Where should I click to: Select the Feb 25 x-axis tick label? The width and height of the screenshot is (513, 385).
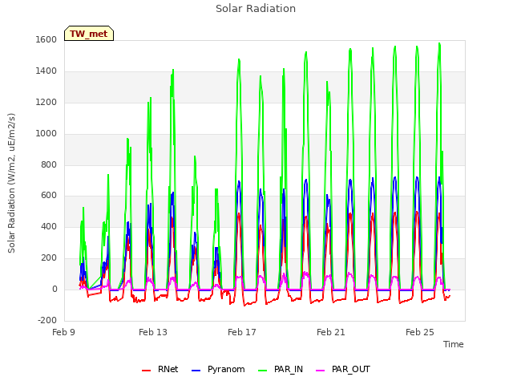(x=420, y=332)
